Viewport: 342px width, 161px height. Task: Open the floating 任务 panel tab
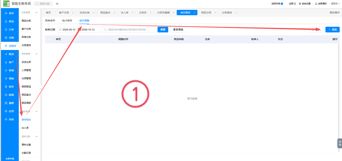(x=340, y=143)
